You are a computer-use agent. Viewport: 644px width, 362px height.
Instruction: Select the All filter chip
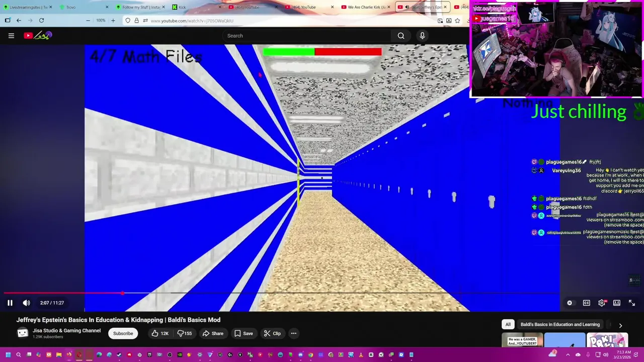point(508,324)
